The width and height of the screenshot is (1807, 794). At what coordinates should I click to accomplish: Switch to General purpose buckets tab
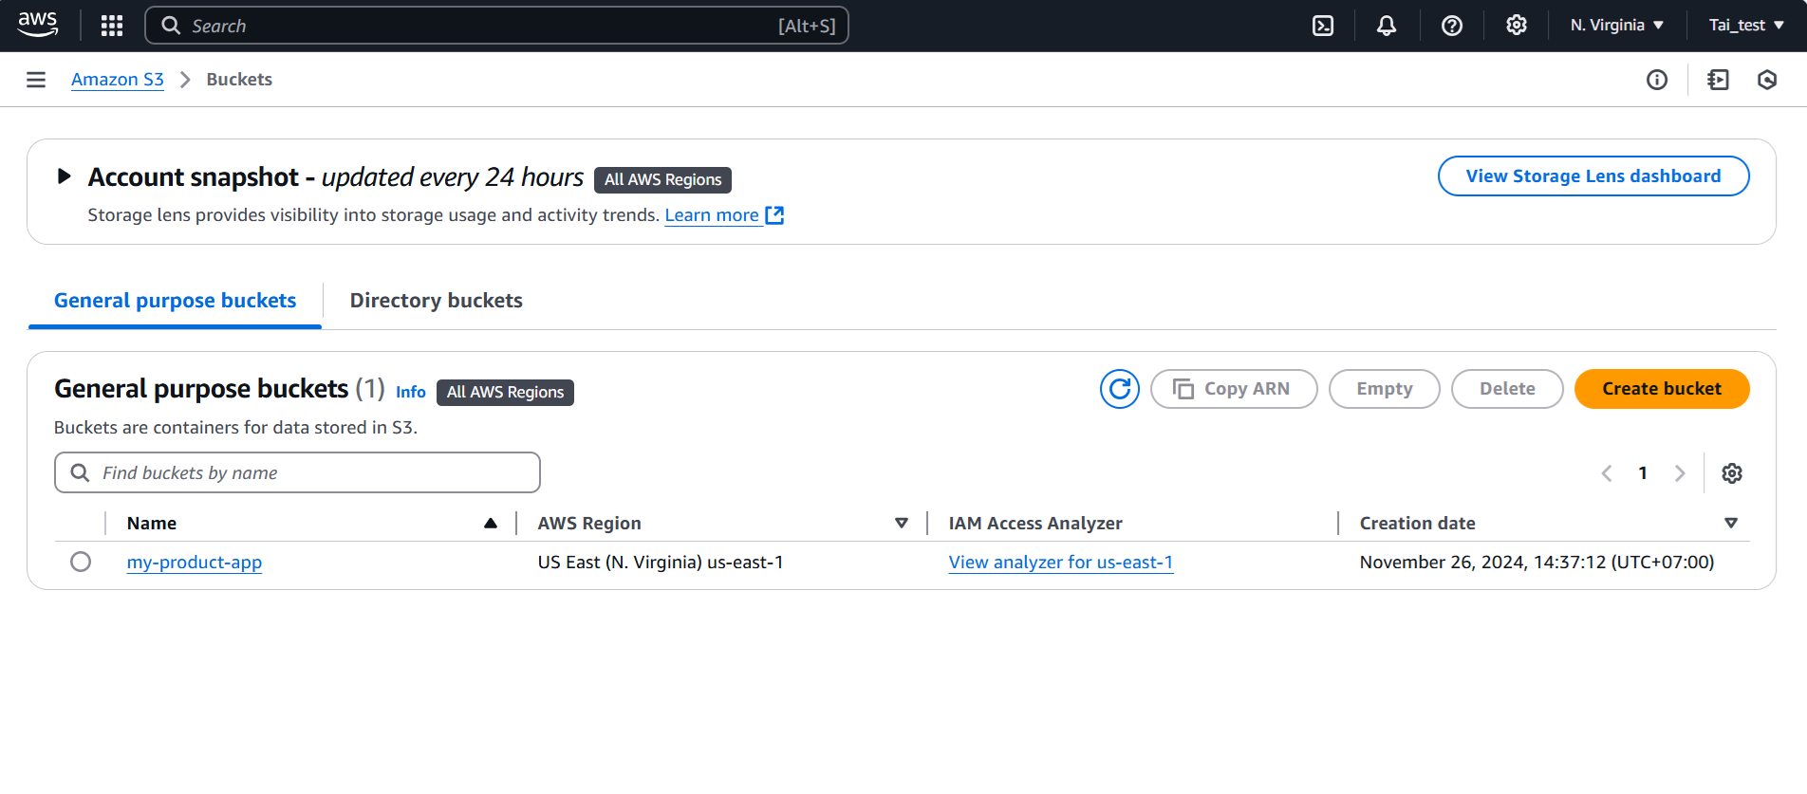tap(175, 301)
